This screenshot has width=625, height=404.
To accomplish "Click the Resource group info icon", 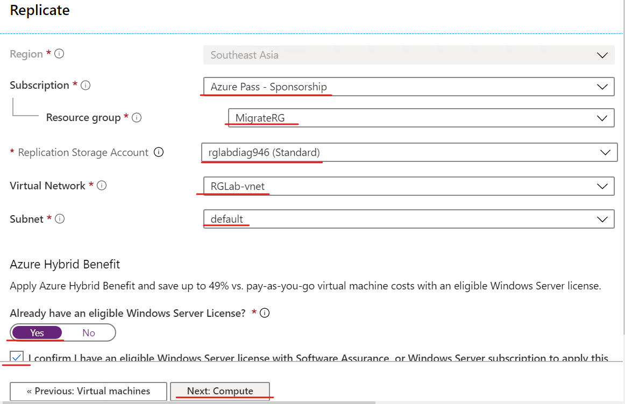I will 137,118.
